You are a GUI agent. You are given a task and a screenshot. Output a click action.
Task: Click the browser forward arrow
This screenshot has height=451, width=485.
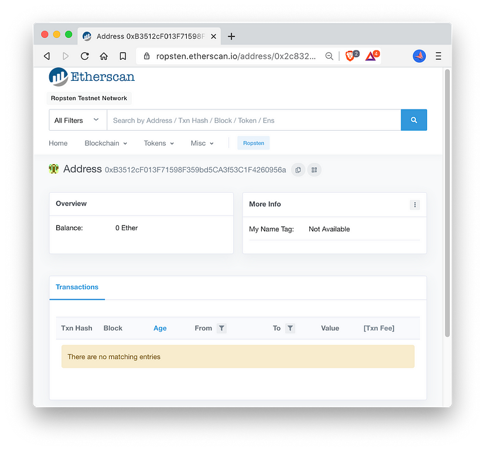click(x=65, y=56)
